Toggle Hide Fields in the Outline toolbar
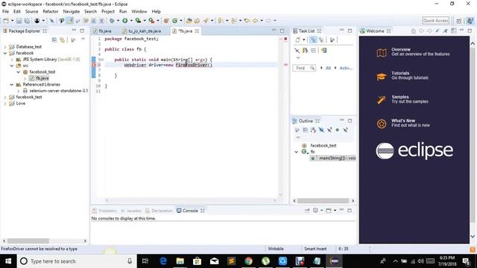This screenshot has height=268, width=477. tap(321, 130)
